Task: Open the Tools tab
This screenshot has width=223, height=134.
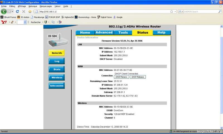Action: tap(123, 32)
